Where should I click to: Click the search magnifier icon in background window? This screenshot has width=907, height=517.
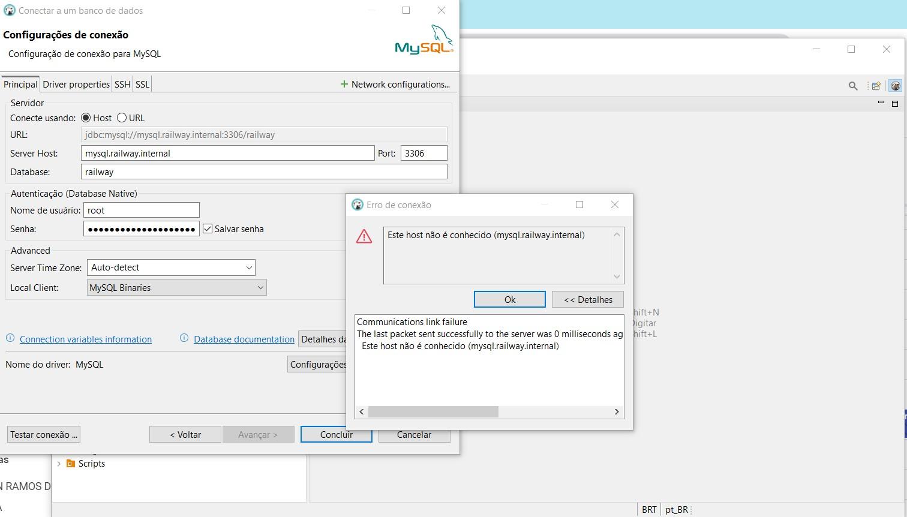tap(852, 86)
